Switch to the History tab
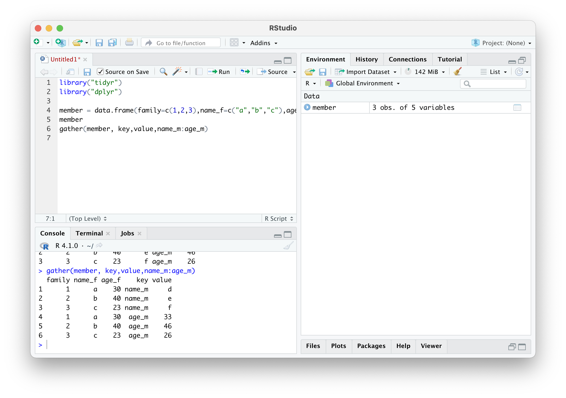The width and height of the screenshot is (566, 398). [x=366, y=59]
